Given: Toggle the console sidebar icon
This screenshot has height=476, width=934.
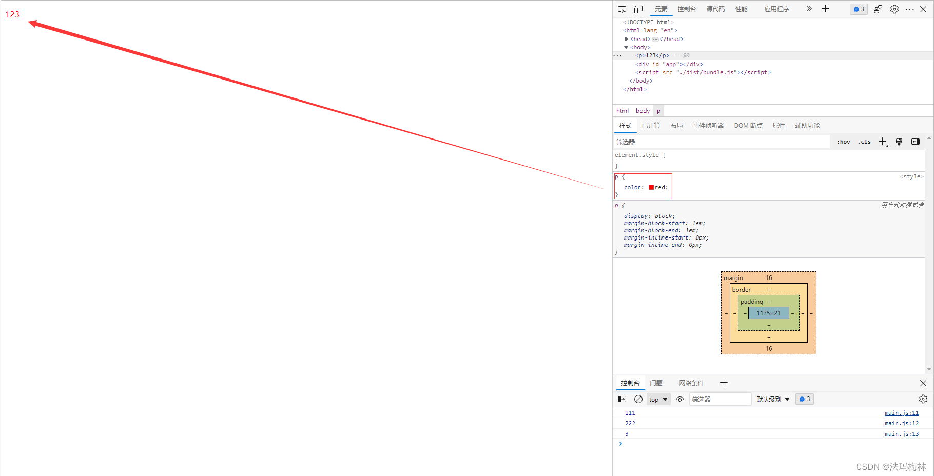Looking at the screenshot, I should tap(622, 399).
